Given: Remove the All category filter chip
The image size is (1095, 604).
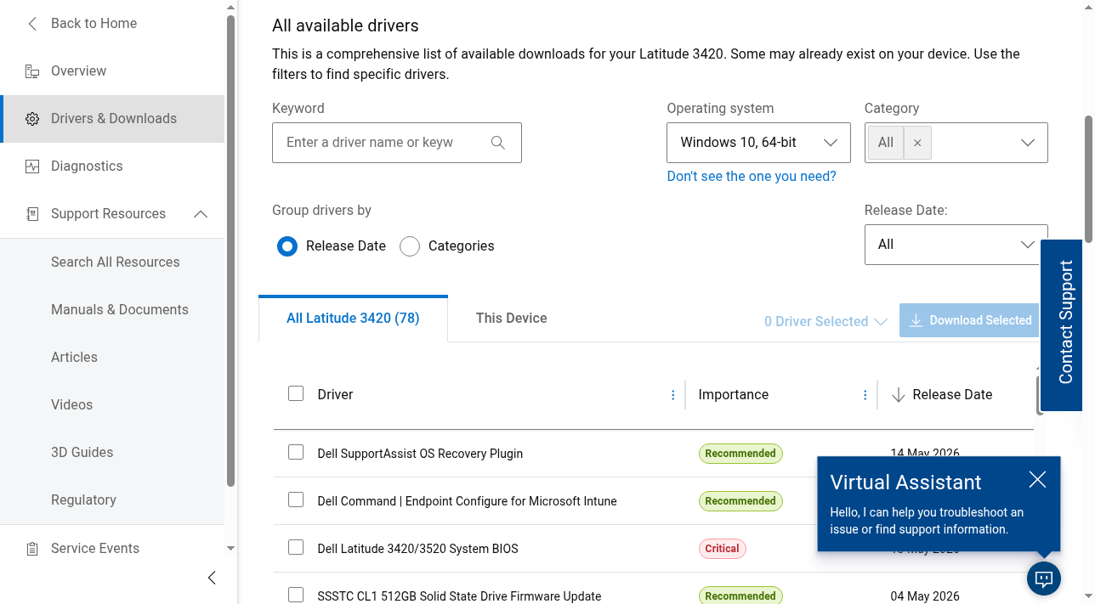Looking at the screenshot, I should 917,143.
